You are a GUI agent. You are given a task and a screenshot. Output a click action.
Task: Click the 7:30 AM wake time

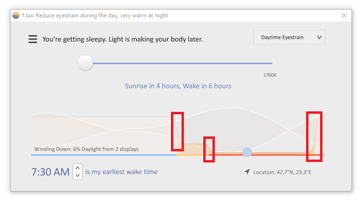50,172
